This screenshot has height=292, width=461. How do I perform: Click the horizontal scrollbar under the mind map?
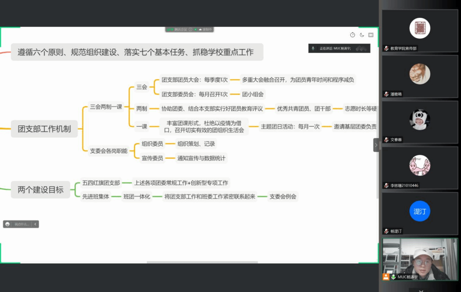(202, 262)
